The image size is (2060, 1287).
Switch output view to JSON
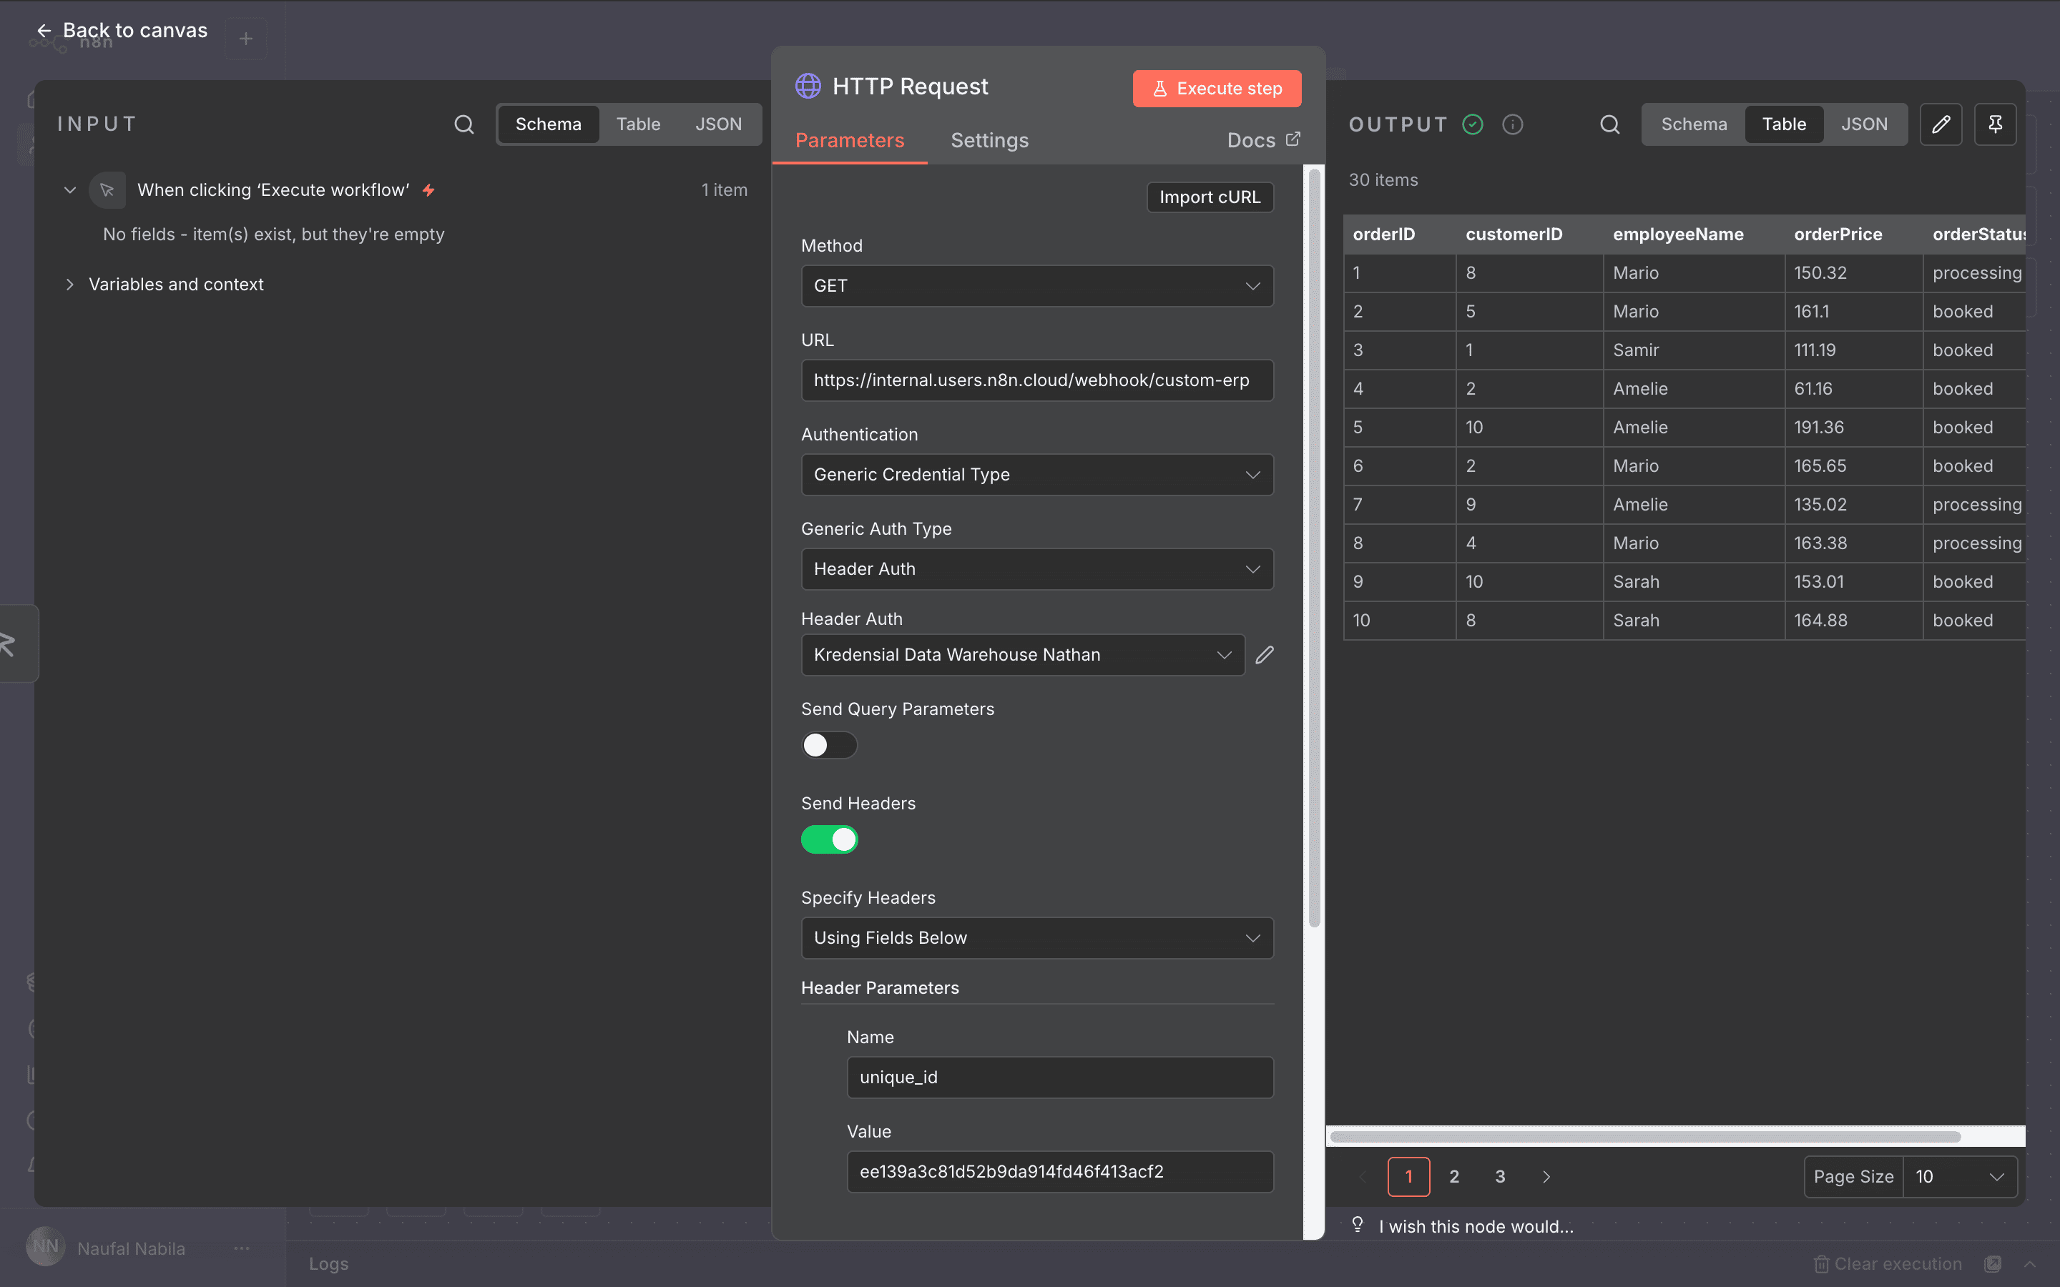coord(1864,124)
